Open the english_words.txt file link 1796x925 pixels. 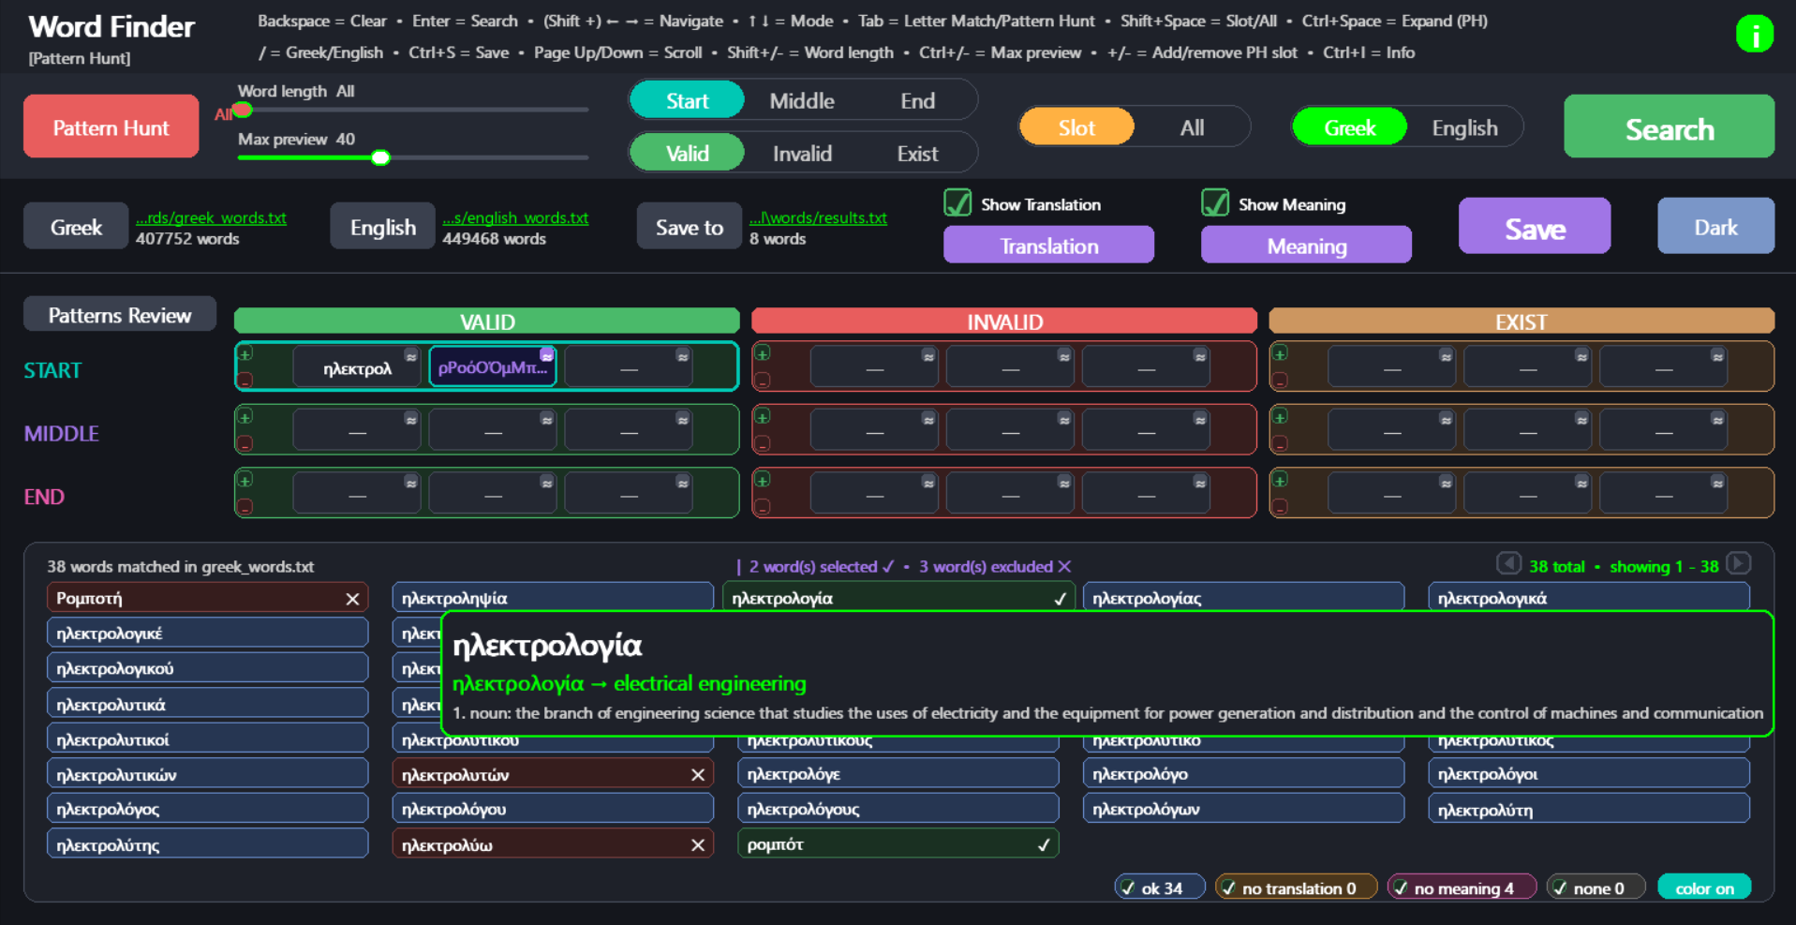coord(515,217)
